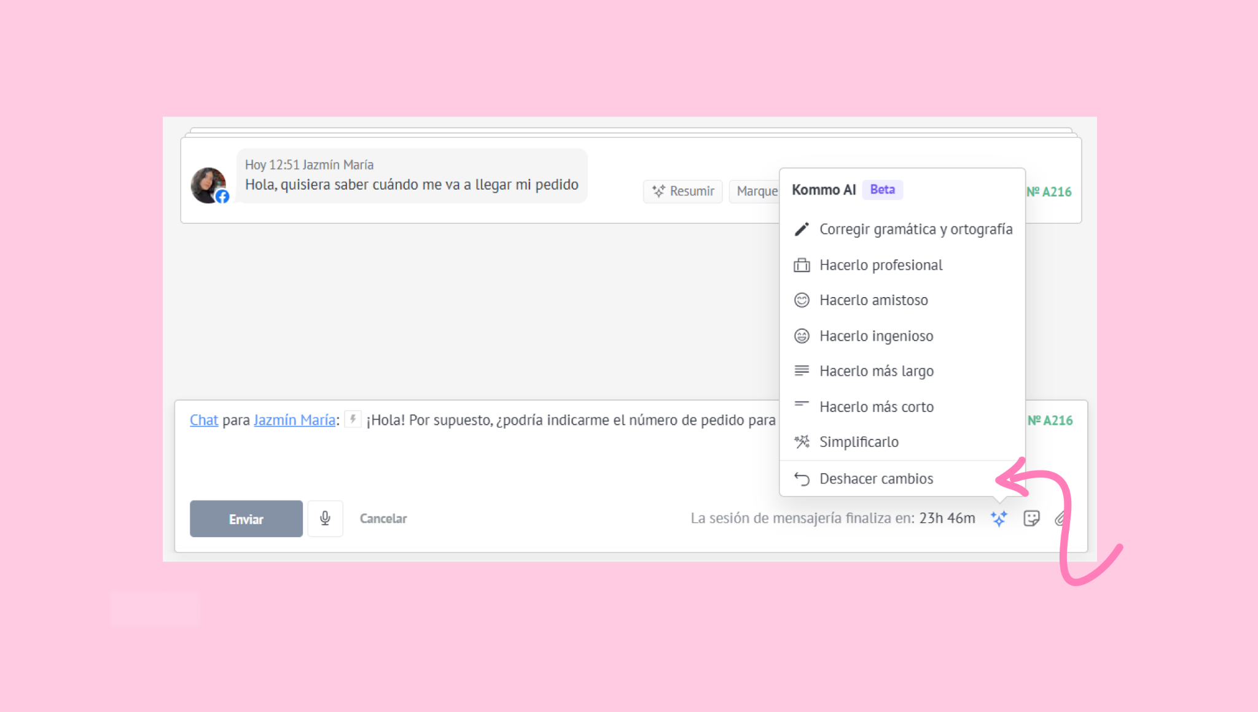Click the Nº A216 label in reply box
This screenshot has height=712, width=1258.
1050,420
